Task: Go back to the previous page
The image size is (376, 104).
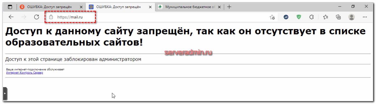Action: tap(11, 17)
